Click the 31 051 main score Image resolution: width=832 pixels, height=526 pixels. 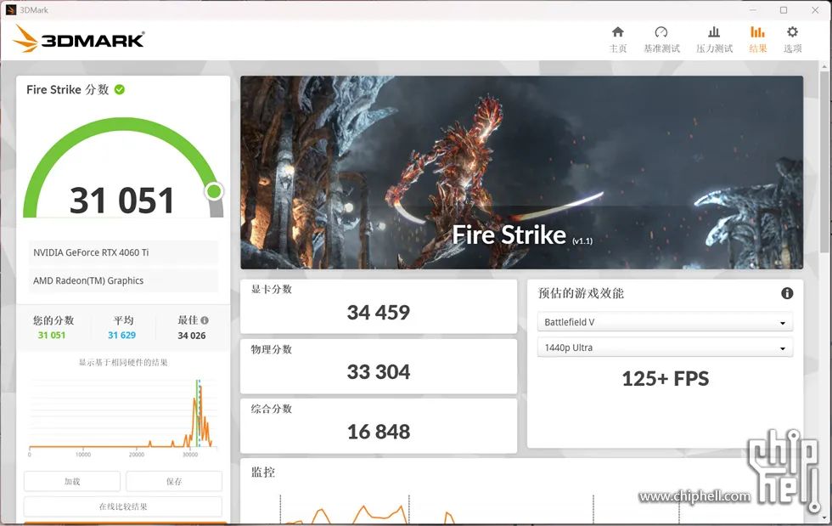[121, 201]
